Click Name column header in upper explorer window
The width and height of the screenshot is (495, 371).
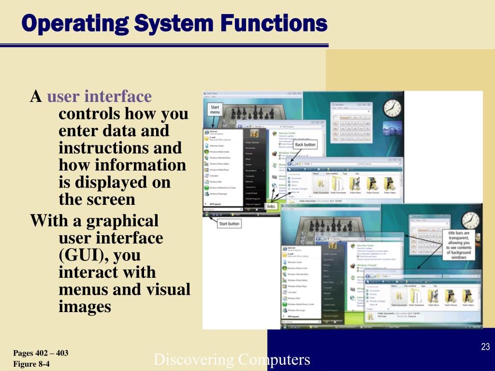click(319, 173)
